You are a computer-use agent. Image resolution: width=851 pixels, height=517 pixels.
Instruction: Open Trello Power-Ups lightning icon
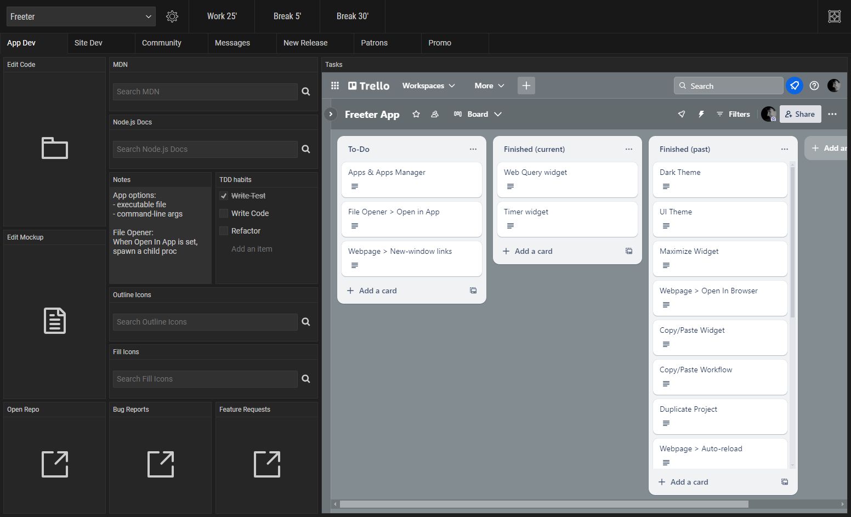(701, 114)
